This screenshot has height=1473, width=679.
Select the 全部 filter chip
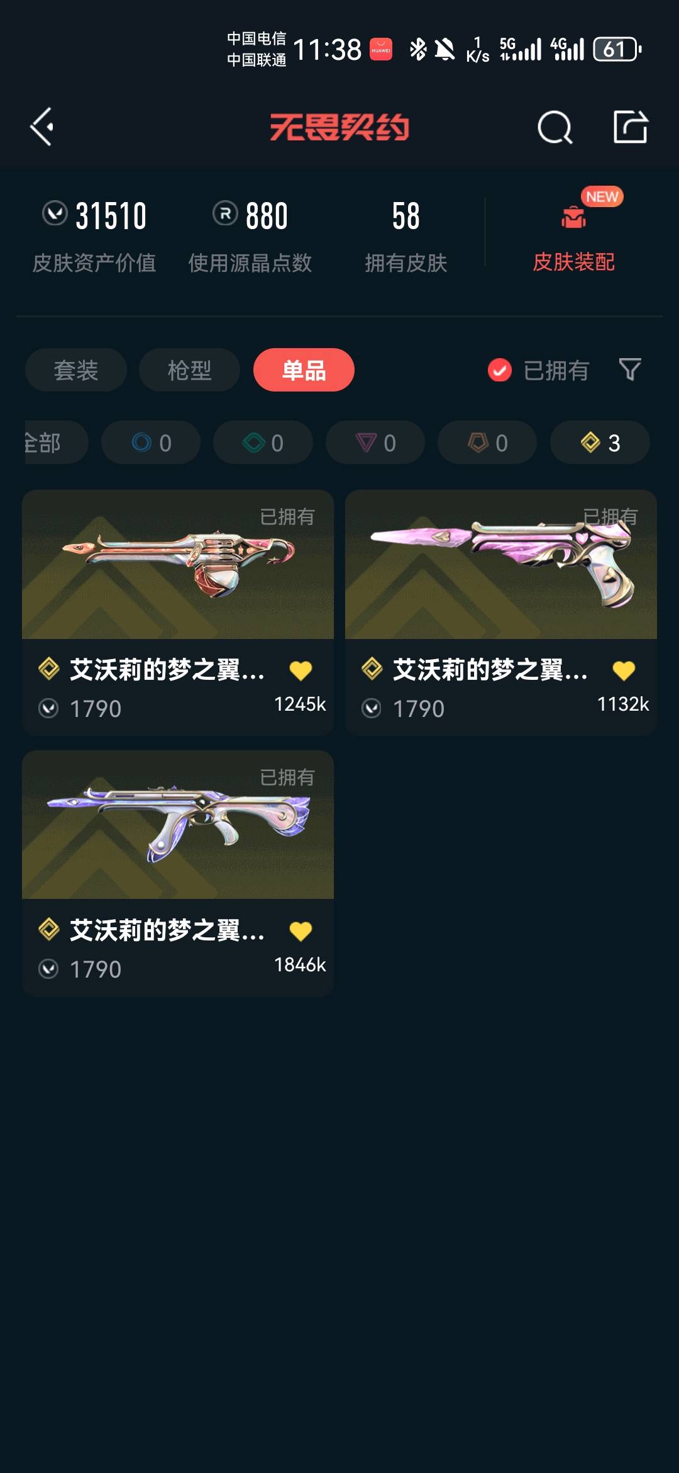[x=56, y=443]
